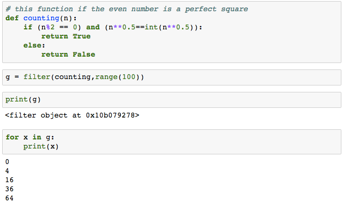This screenshot has height=203, width=343.
Task: Click the word 'filter' in second cell
Action: 37,77
